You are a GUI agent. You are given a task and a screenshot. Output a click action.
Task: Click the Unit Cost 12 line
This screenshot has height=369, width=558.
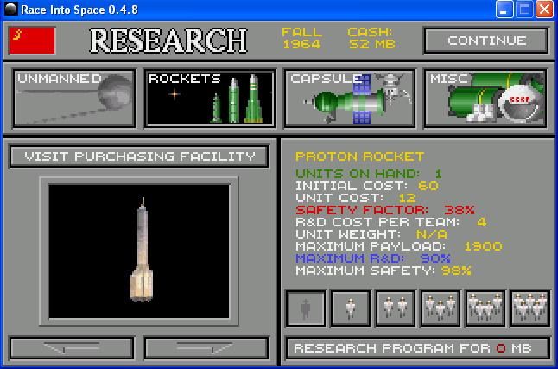pyautogui.click(x=356, y=198)
